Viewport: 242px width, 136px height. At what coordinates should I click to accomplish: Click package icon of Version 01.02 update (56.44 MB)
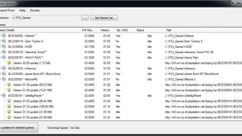point(9,101)
